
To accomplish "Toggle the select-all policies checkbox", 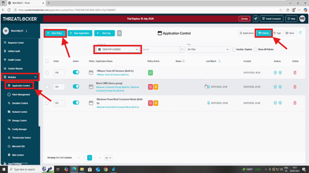I will pyautogui.click(x=47, y=61).
